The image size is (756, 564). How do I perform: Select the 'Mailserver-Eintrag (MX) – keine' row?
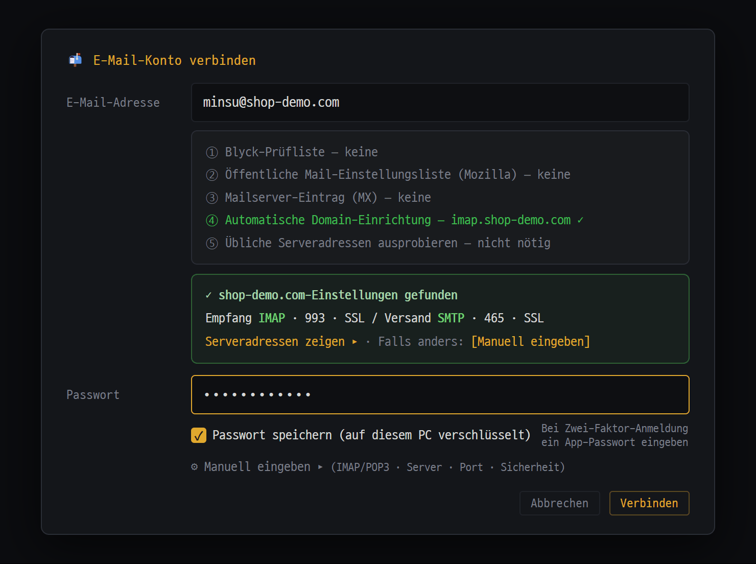click(x=318, y=198)
